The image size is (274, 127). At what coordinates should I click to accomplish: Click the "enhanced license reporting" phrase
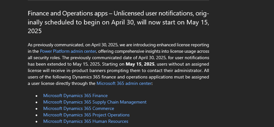(183, 45)
